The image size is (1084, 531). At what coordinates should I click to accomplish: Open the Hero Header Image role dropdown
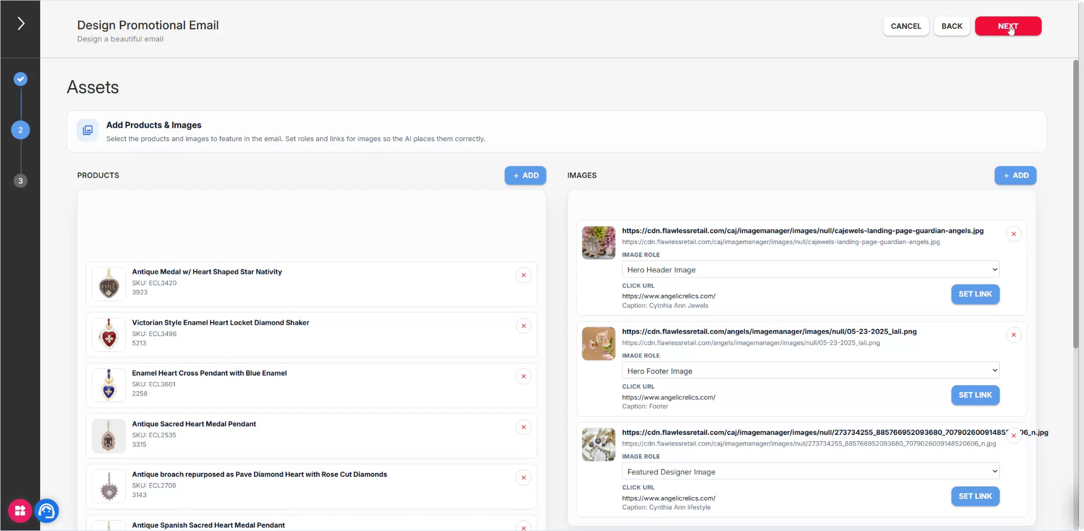(x=810, y=269)
